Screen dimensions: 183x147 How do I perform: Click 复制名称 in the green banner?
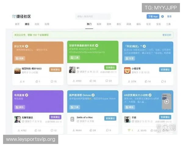pyautogui.click(x=167, y=35)
